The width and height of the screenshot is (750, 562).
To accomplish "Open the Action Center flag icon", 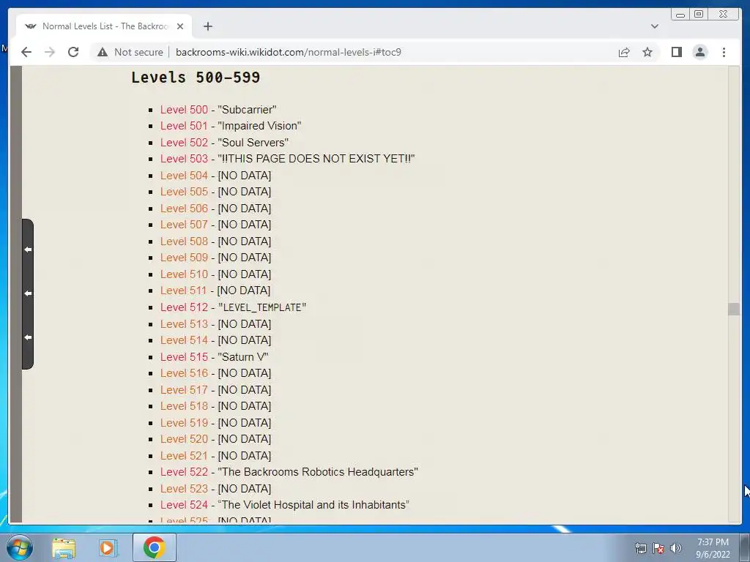I will point(658,548).
